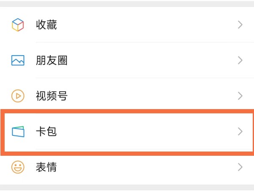The image size is (254, 191).
Task: Select the 视频号 text label
Action: [x=52, y=96]
